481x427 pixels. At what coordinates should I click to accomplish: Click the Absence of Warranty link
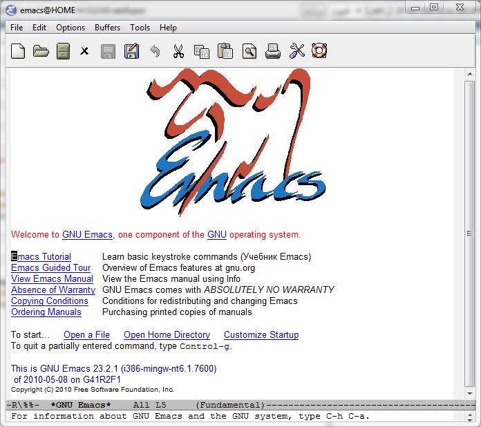[53, 290]
